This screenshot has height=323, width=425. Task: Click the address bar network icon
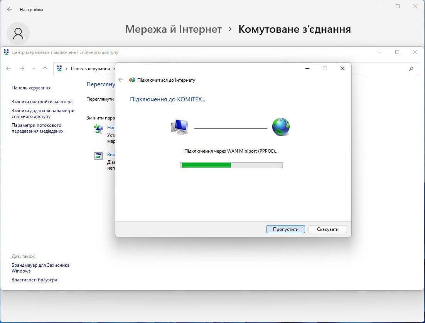pyautogui.click(x=60, y=68)
